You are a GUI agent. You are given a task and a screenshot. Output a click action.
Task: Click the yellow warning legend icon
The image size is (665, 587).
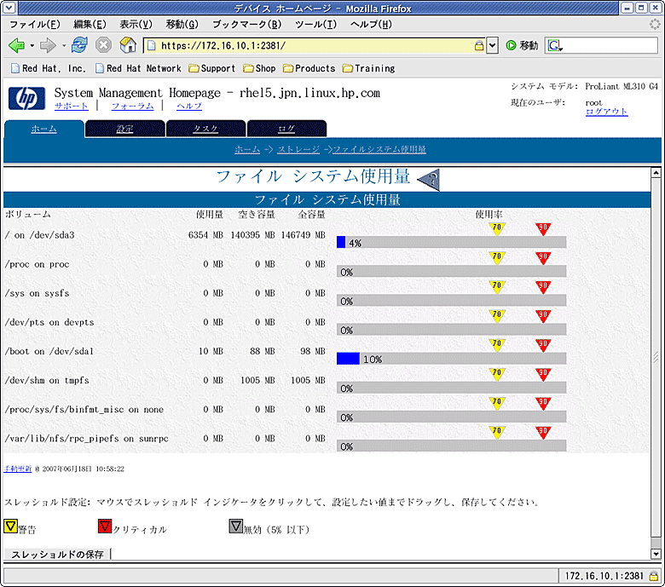coord(10,526)
